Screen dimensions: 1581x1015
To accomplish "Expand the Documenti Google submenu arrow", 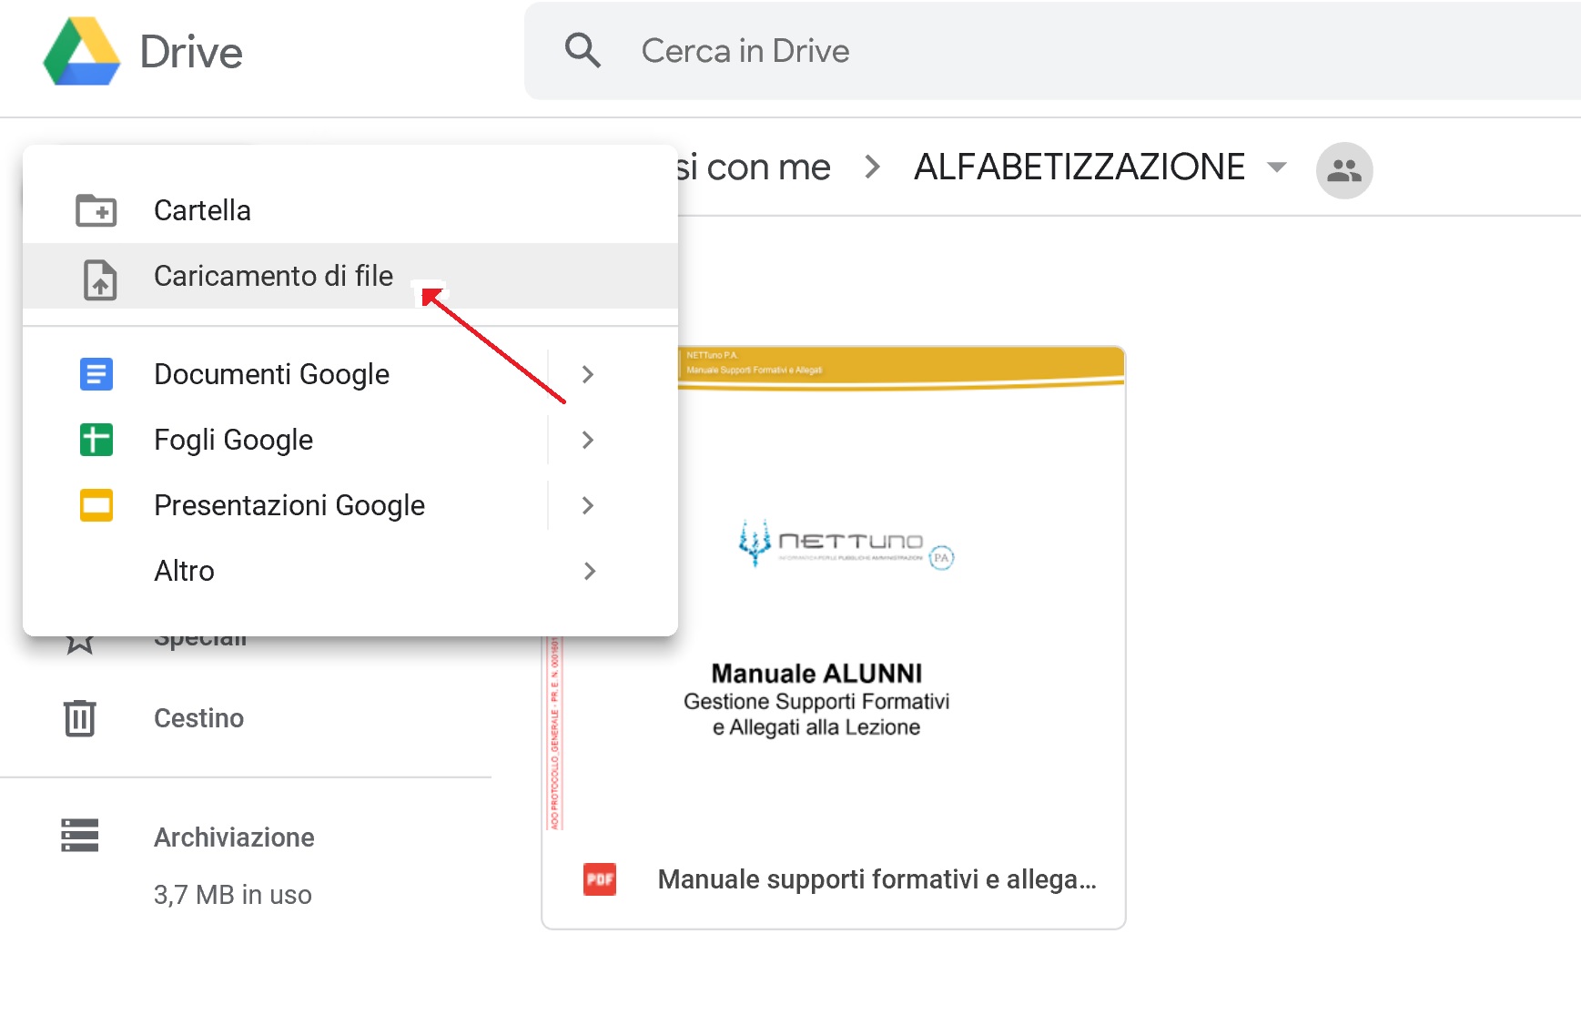I will [x=588, y=374].
